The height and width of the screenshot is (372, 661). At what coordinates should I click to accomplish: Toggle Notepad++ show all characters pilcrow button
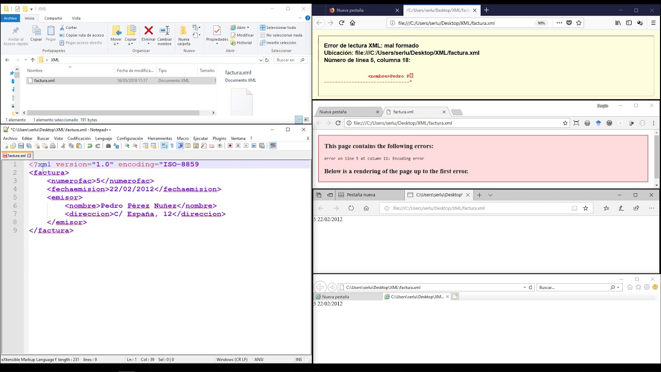pyautogui.click(x=172, y=146)
